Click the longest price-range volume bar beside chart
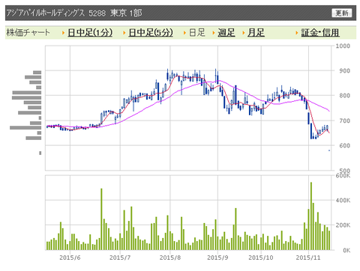This screenshot has height=271, width=360. point(25,128)
